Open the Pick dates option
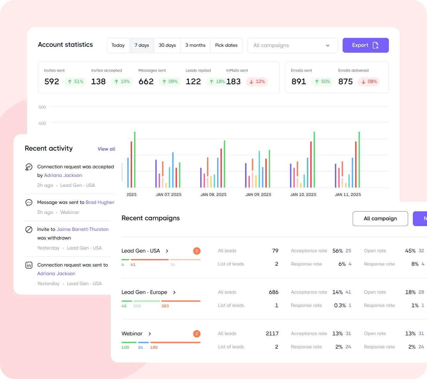 (x=226, y=46)
